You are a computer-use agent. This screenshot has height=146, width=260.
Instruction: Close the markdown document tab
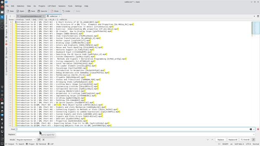[x=44, y=16]
